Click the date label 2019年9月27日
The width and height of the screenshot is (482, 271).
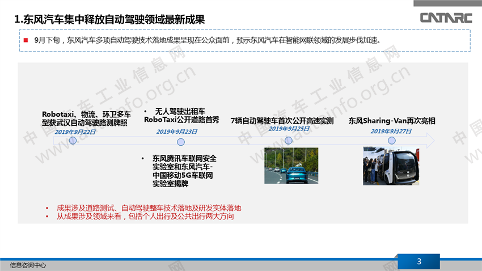pos(391,131)
